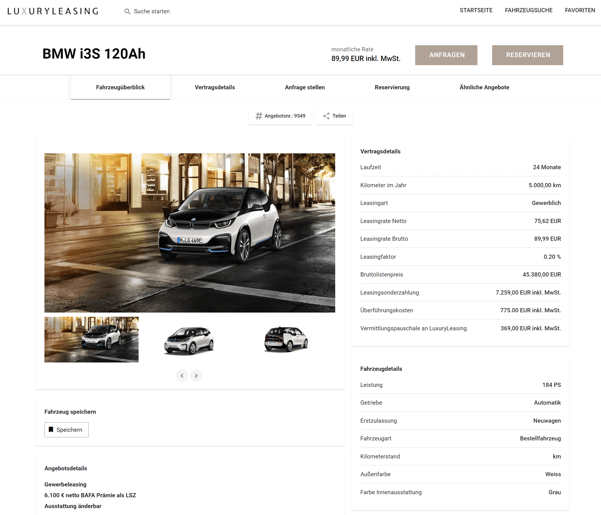Go to next gallery image arrow
Viewport: 601px width, 515px height.
(x=196, y=376)
